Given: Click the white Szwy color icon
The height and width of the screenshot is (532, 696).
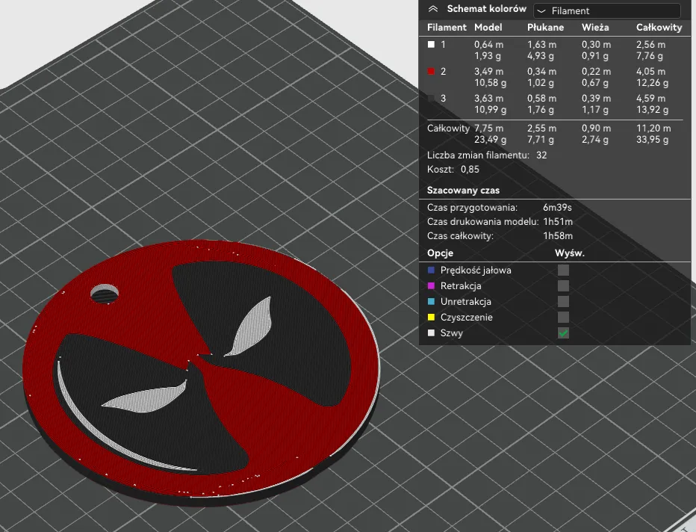Looking at the screenshot, I should click(x=431, y=333).
